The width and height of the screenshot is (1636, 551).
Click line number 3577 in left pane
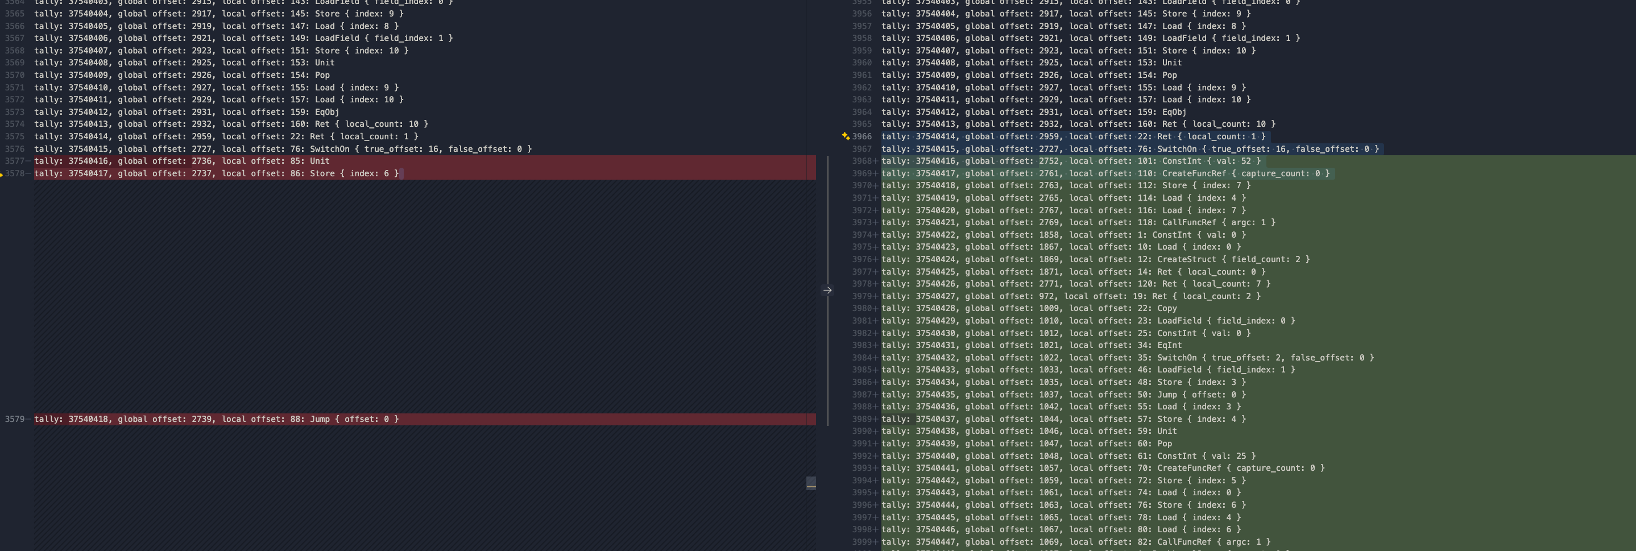(15, 161)
